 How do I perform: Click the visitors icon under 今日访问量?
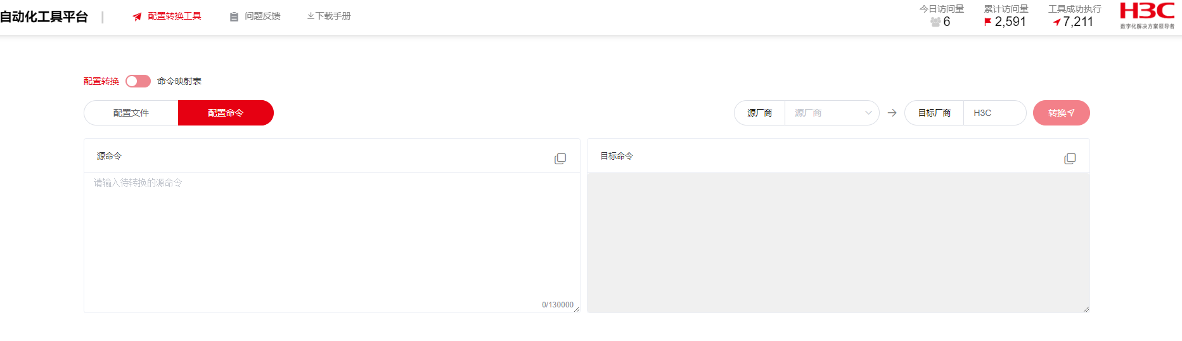935,22
